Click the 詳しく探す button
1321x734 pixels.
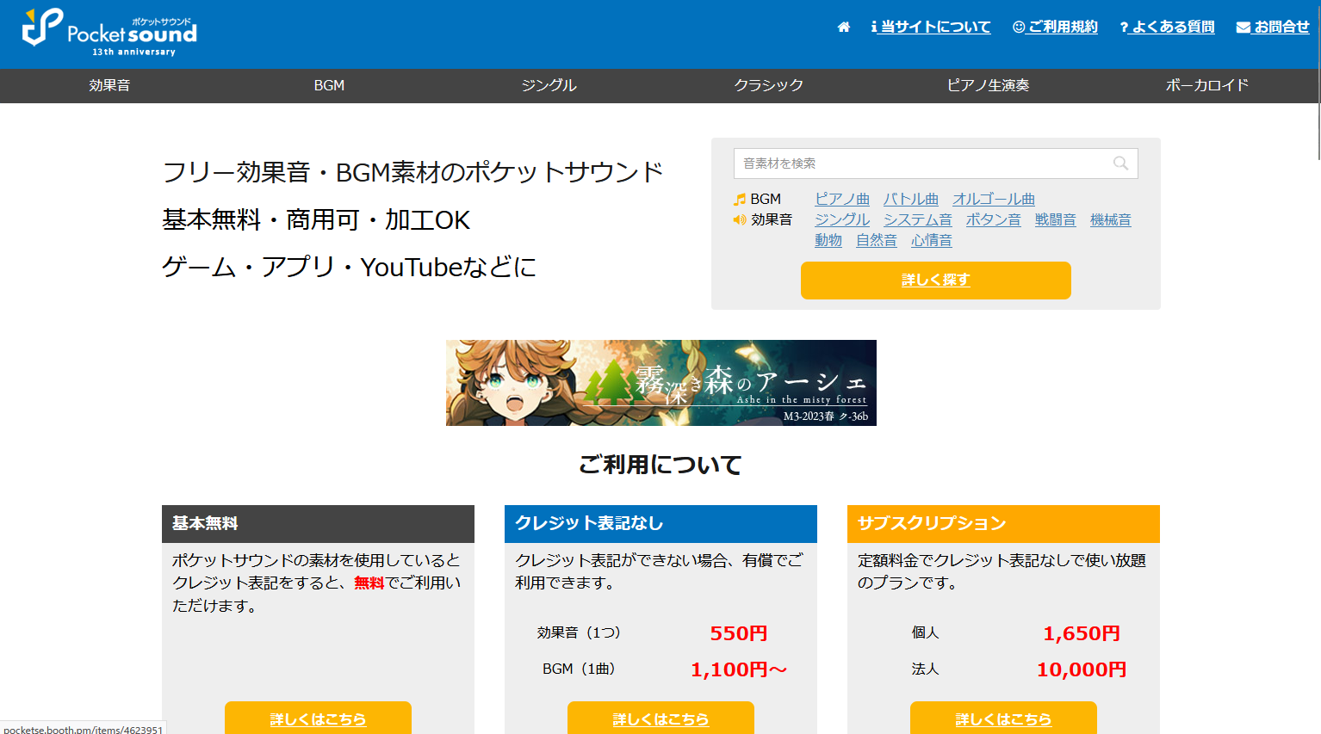[x=936, y=281]
